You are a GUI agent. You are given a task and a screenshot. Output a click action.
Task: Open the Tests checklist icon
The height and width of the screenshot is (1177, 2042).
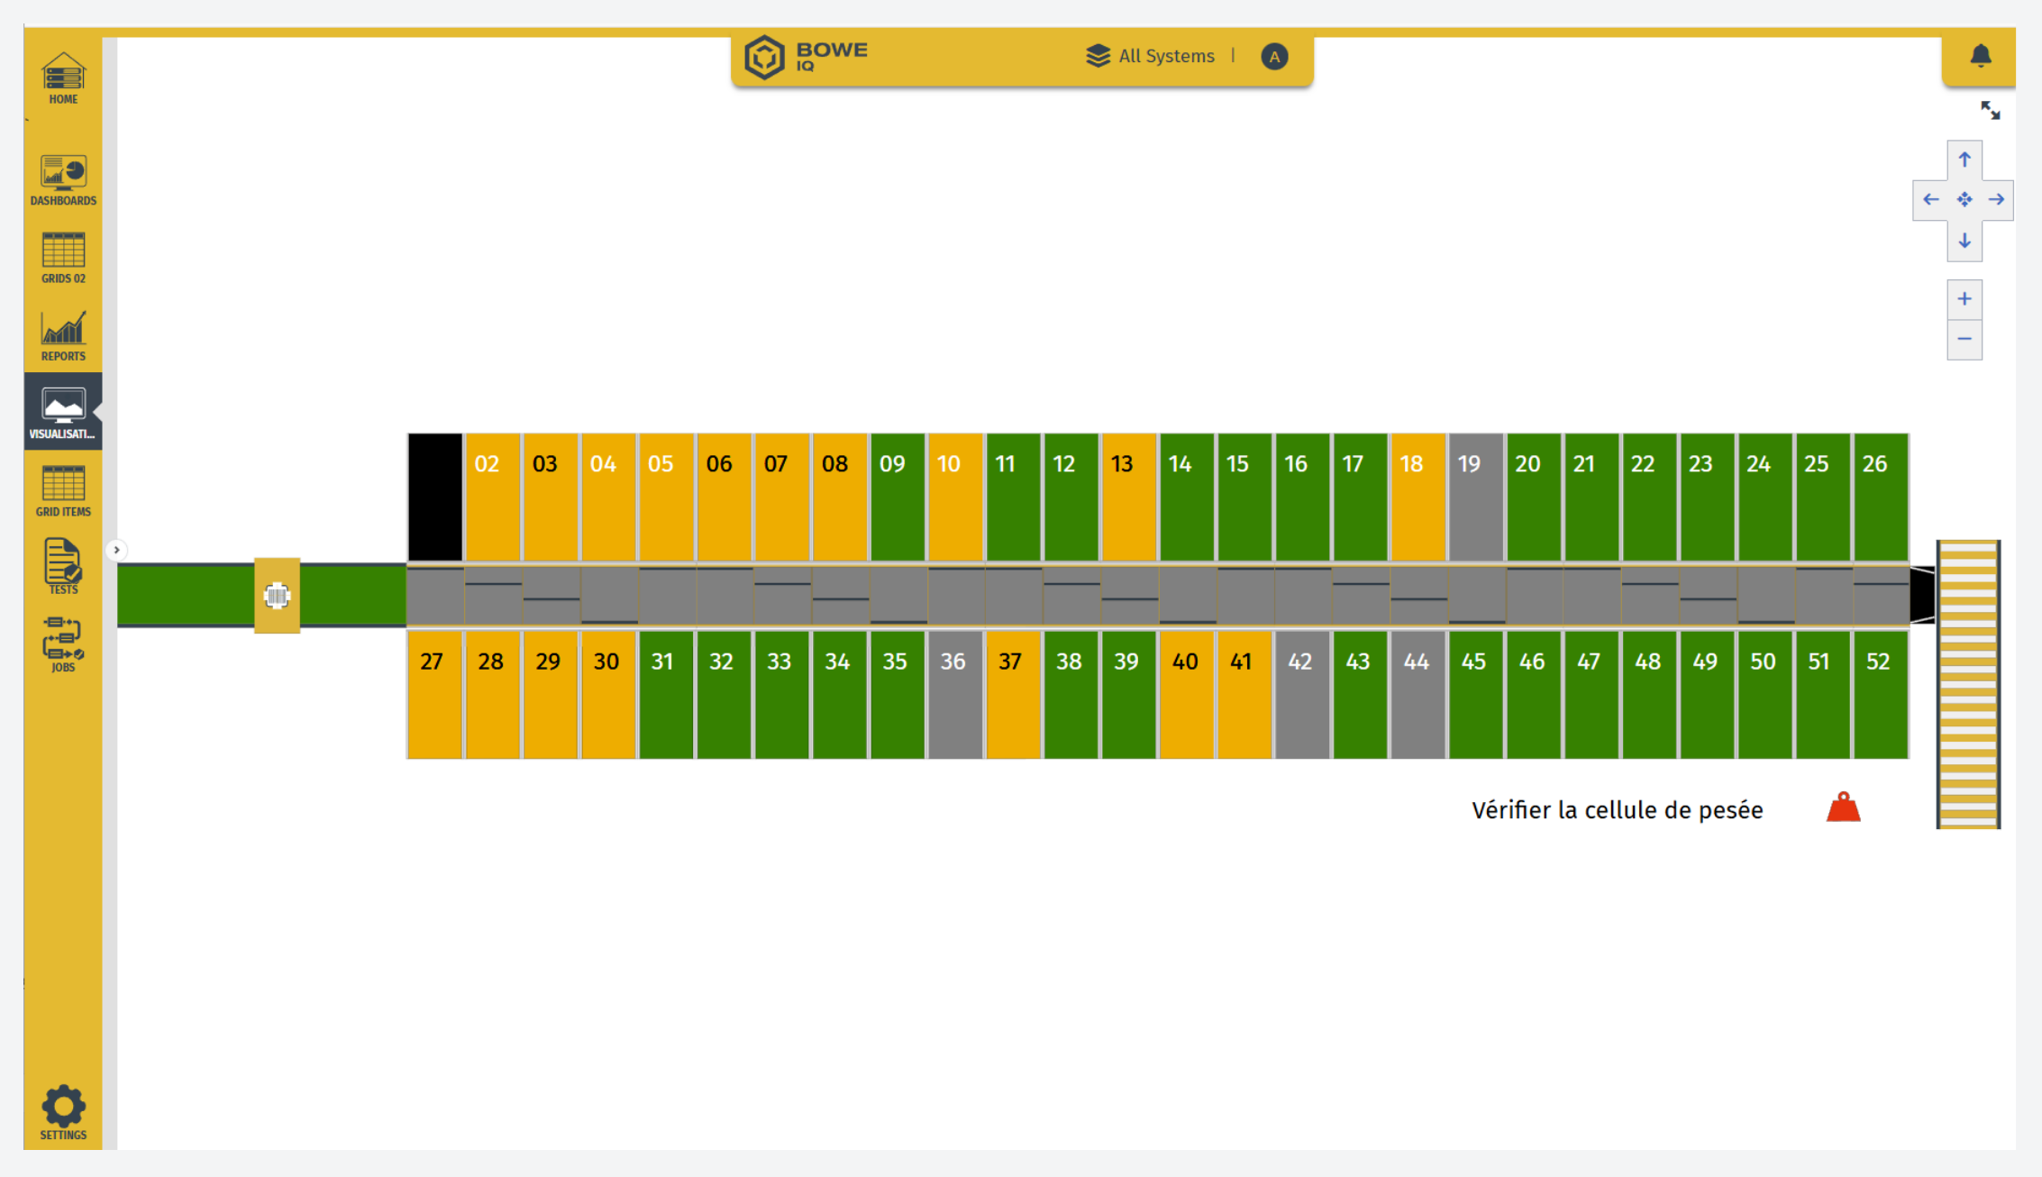click(x=63, y=566)
